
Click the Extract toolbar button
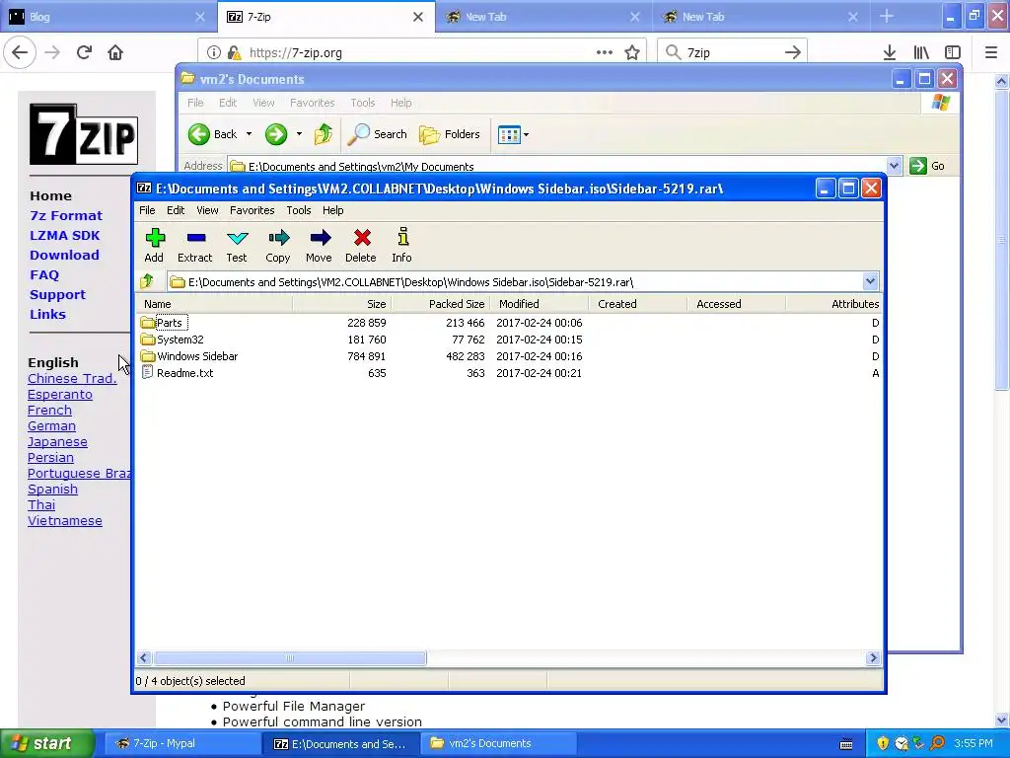pos(195,245)
